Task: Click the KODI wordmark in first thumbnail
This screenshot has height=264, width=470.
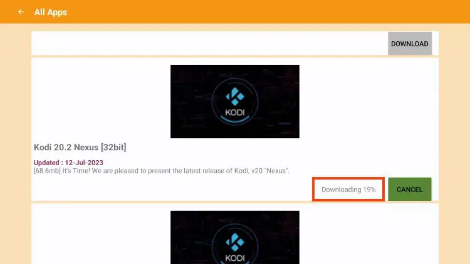Action: pos(235,113)
